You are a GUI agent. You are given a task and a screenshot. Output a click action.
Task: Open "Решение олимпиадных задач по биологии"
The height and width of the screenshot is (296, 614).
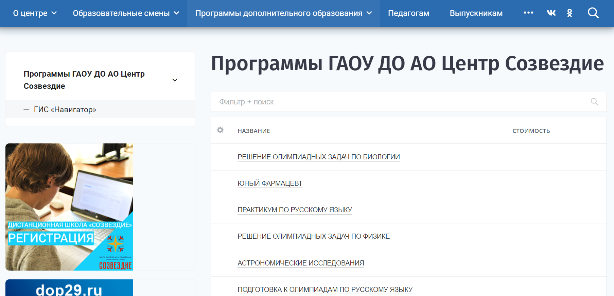click(319, 157)
